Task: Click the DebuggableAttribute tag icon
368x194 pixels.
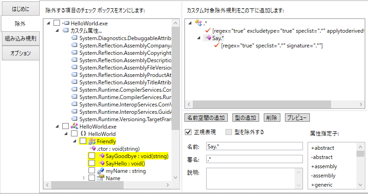Action: point(74,38)
